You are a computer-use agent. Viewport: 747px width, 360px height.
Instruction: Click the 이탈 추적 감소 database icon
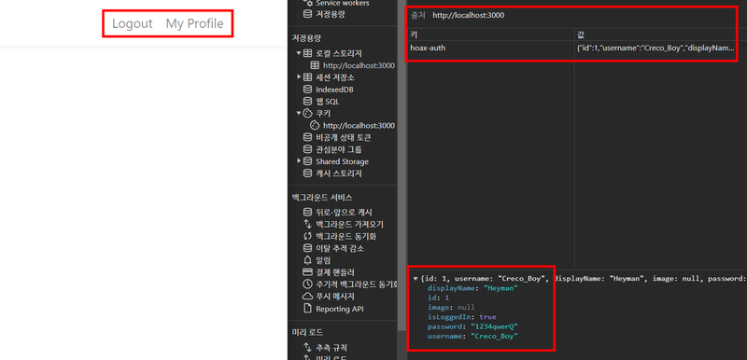point(308,248)
